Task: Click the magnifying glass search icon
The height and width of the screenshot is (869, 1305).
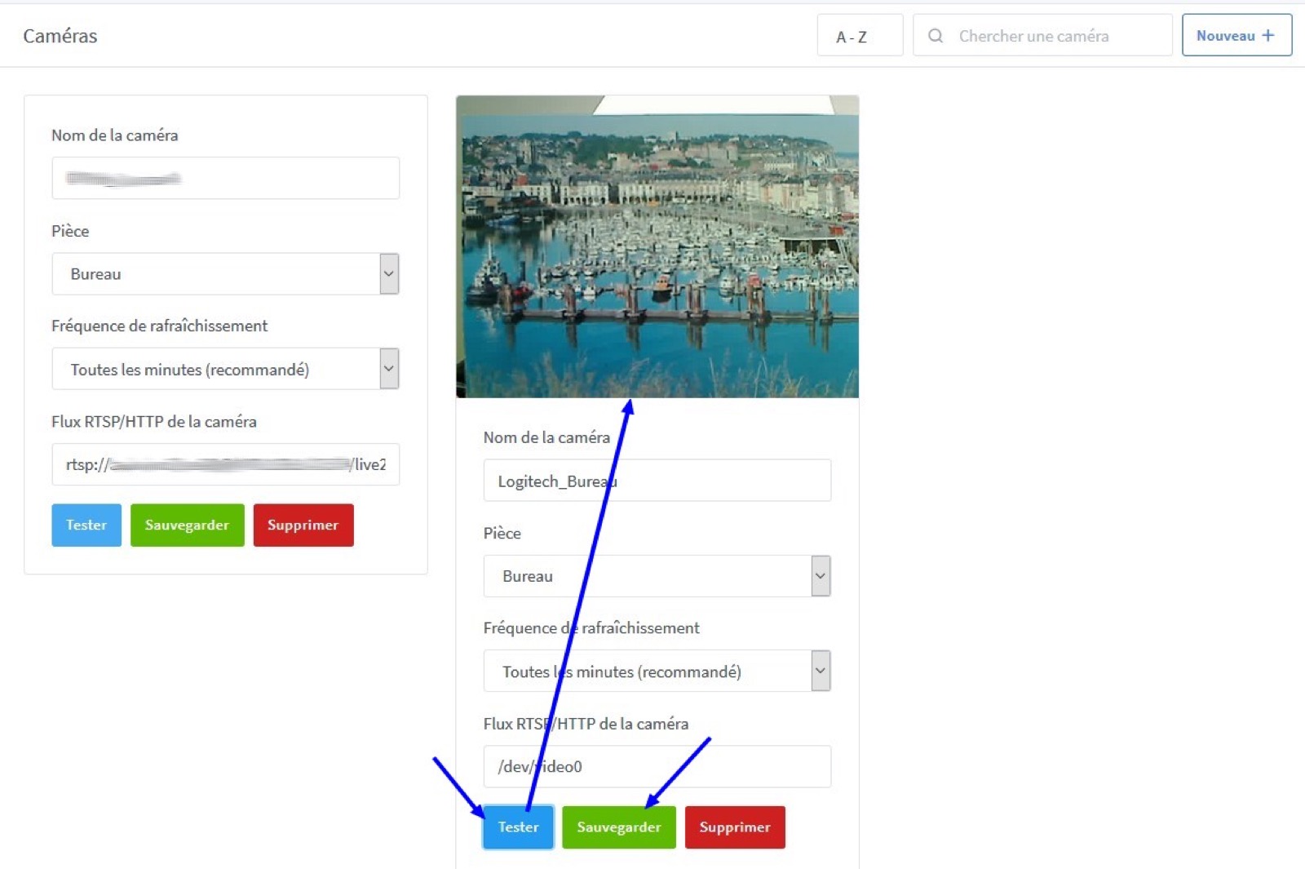Action: [935, 36]
